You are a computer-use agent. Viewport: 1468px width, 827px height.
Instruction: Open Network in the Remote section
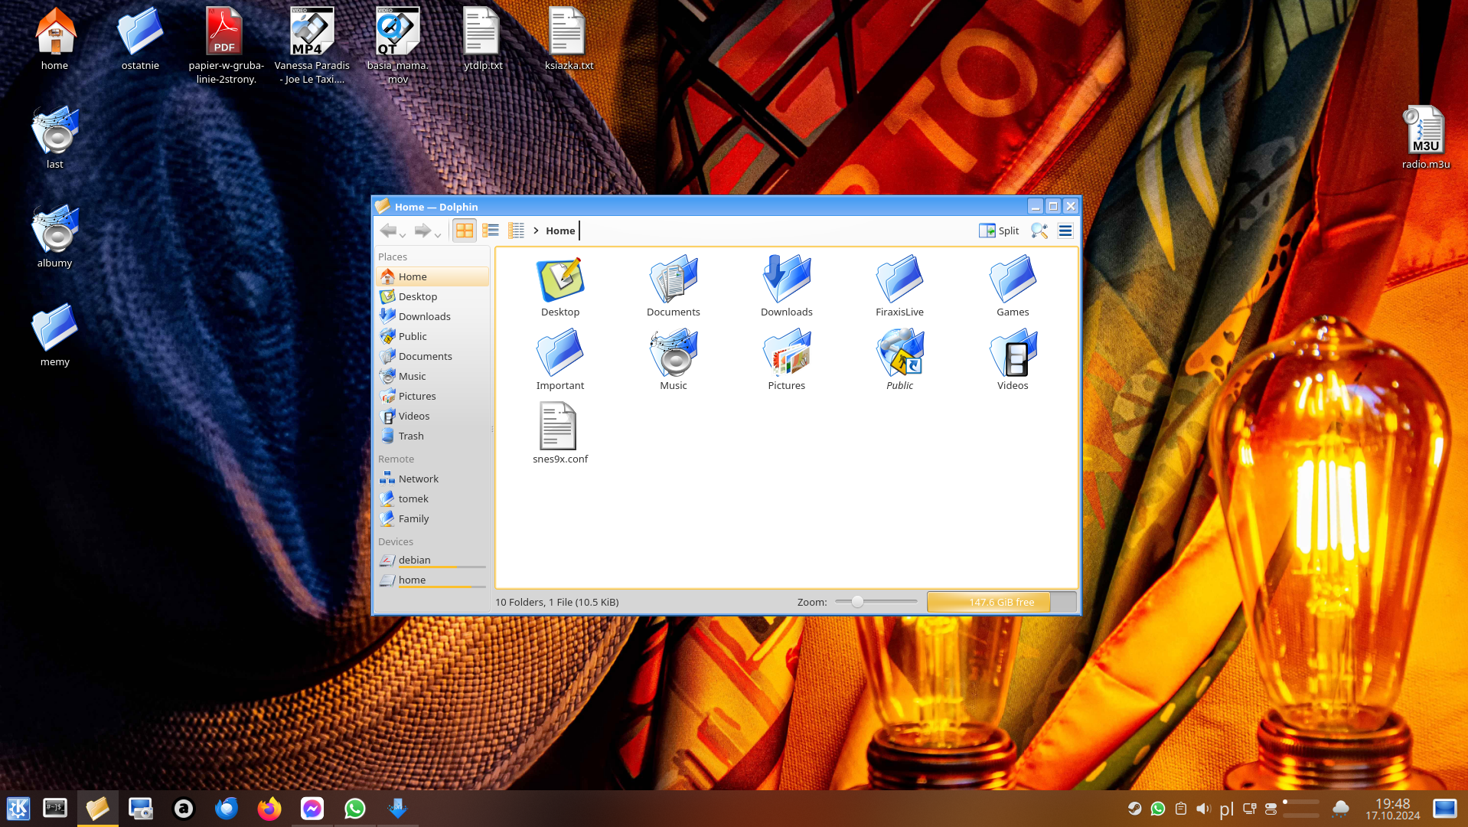coord(418,479)
